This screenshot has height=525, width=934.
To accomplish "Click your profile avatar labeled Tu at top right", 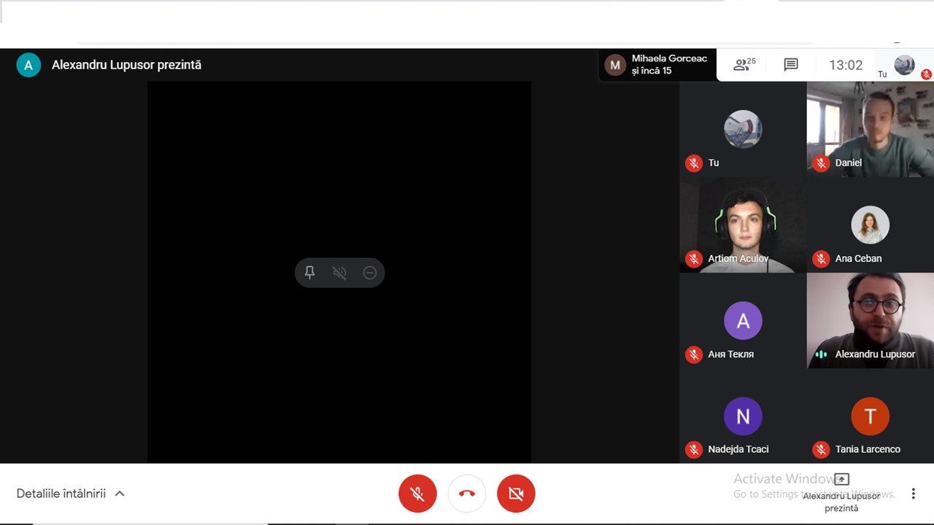I will [905, 65].
